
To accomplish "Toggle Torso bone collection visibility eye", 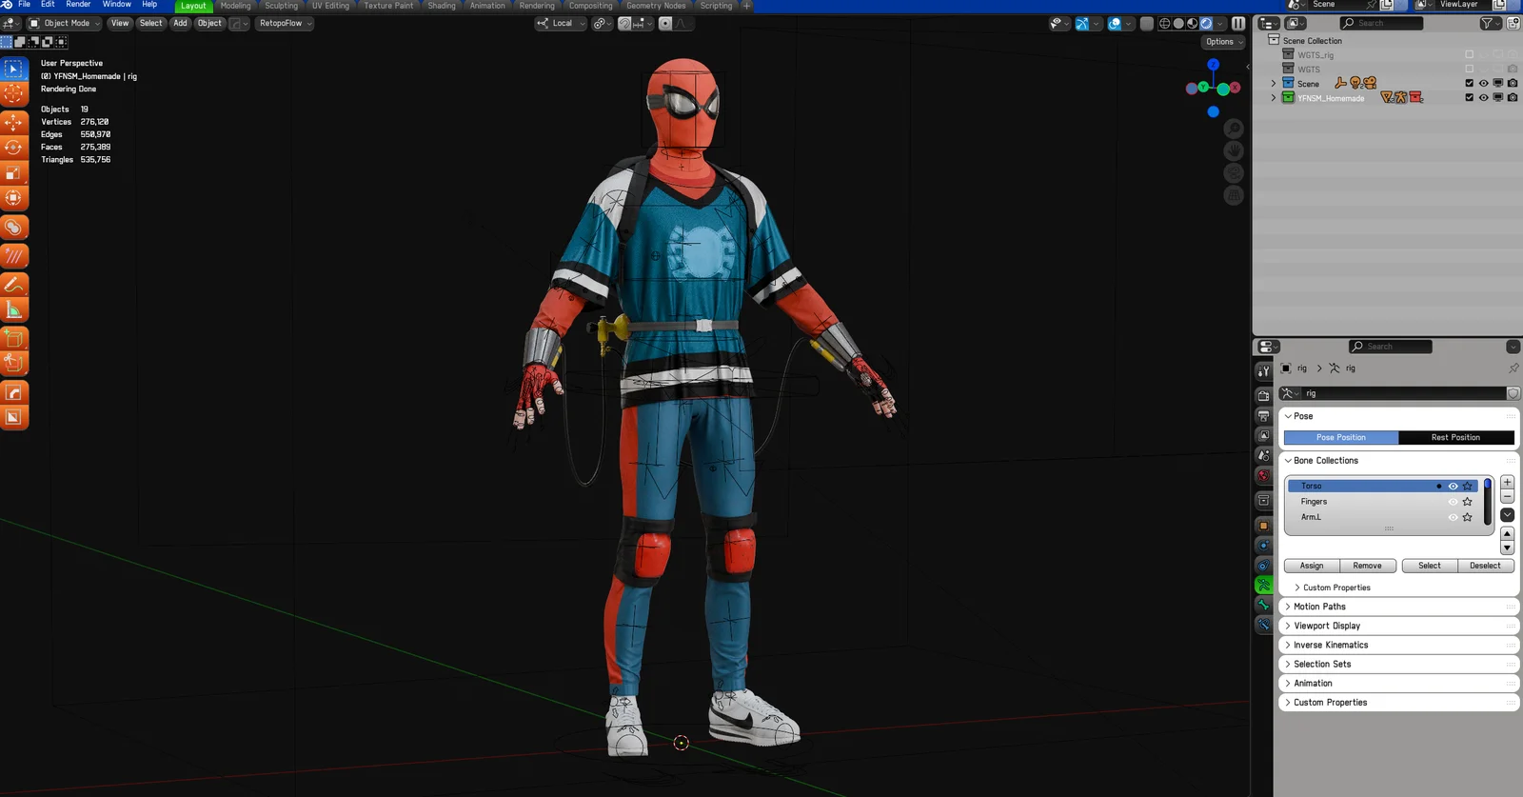I will coord(1453,486).
